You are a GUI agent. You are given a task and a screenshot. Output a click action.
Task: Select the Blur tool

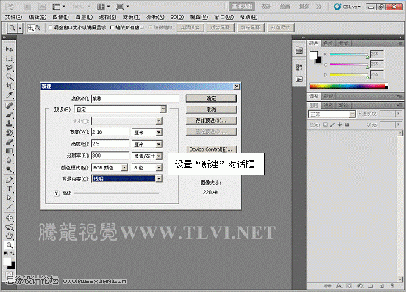tap(9, 160)
